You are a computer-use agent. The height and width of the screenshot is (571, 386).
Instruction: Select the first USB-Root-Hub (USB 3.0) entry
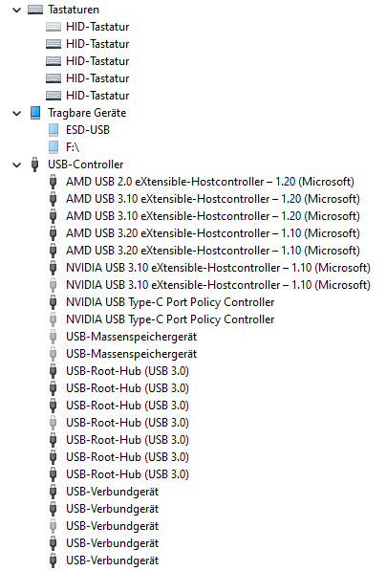(127, 371)
